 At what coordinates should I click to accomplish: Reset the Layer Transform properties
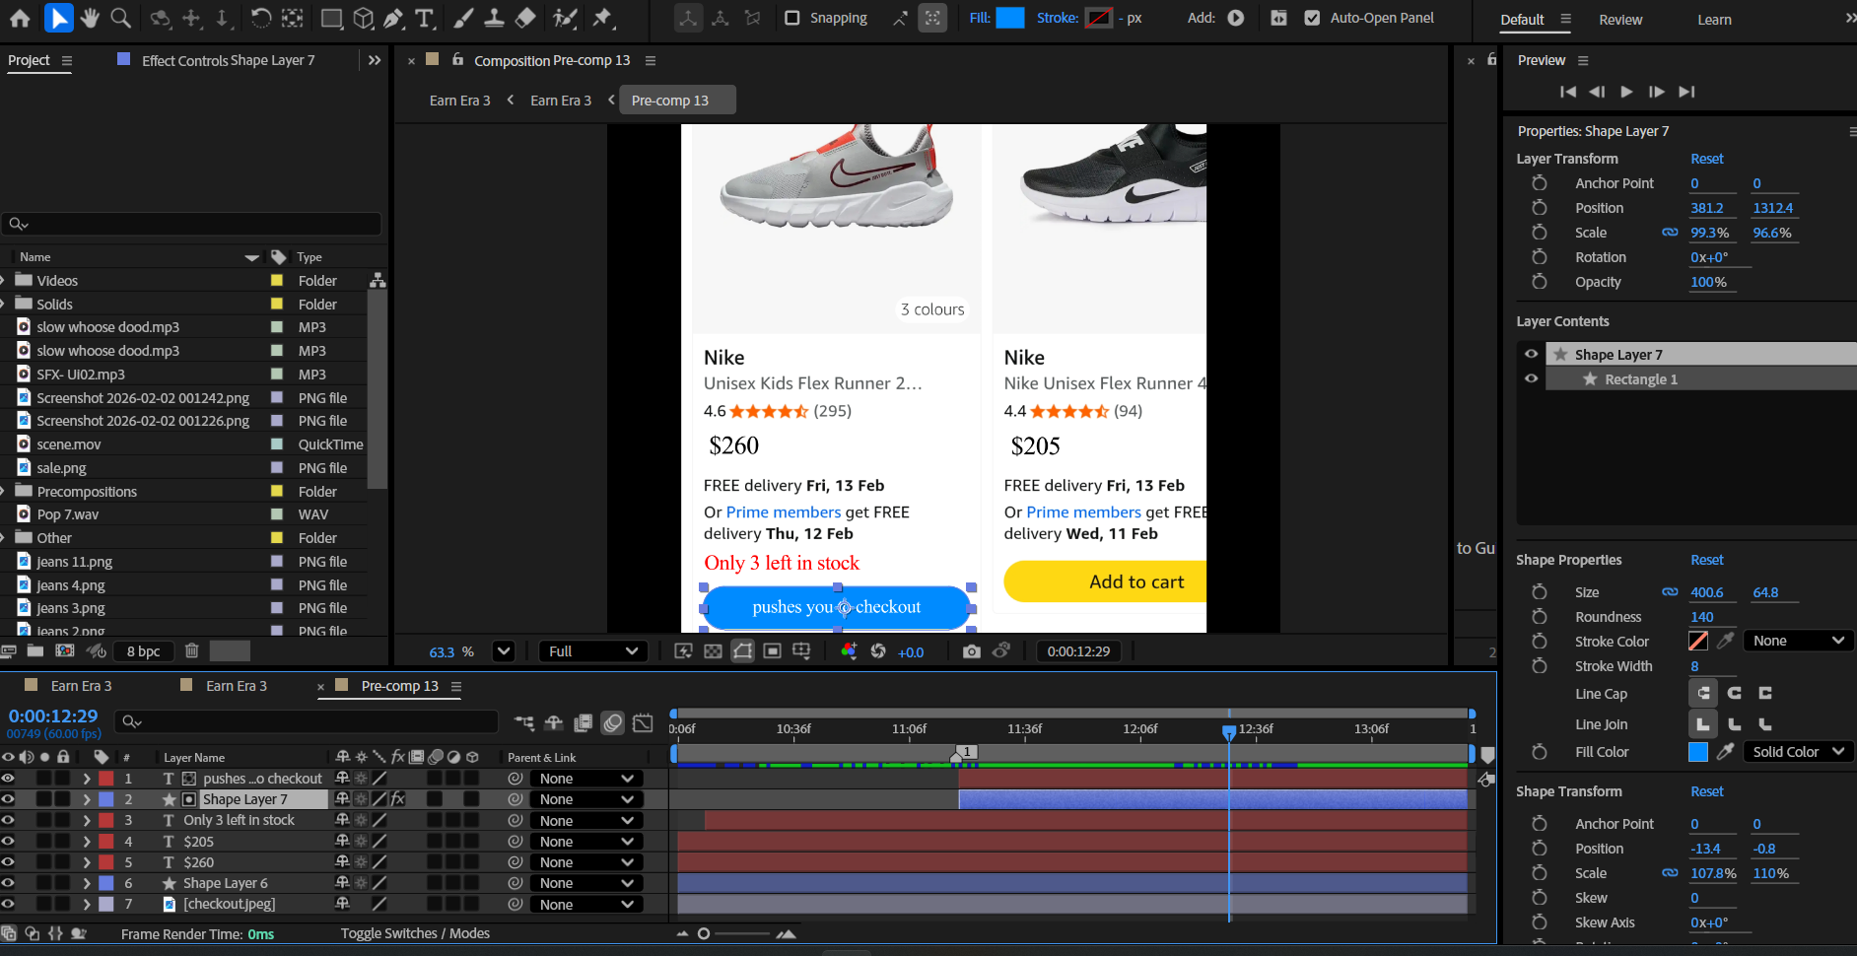(1706, 159)
